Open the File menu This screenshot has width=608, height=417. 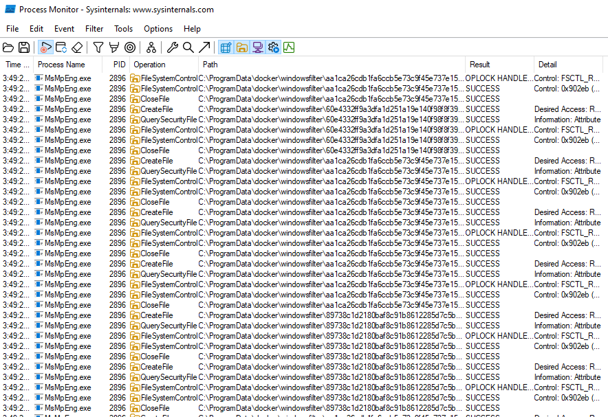(12, 29)
